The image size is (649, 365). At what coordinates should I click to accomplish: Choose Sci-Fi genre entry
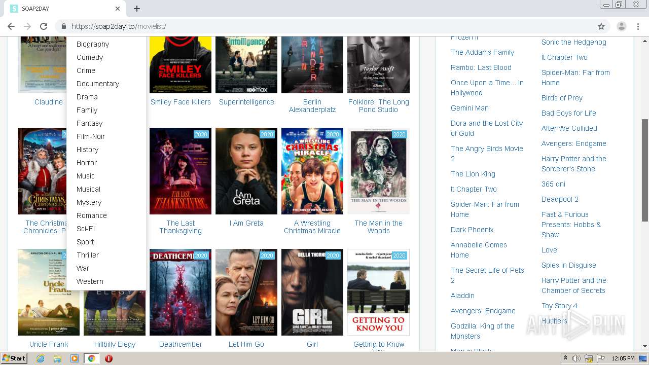tap(86, 229)
